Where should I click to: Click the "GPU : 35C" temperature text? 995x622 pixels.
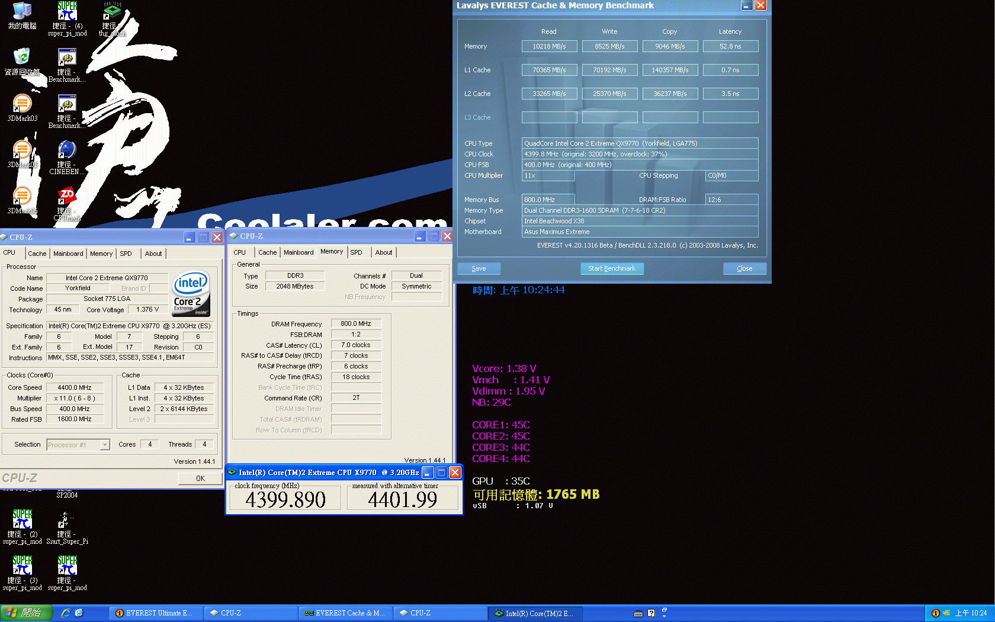[501, 481]
